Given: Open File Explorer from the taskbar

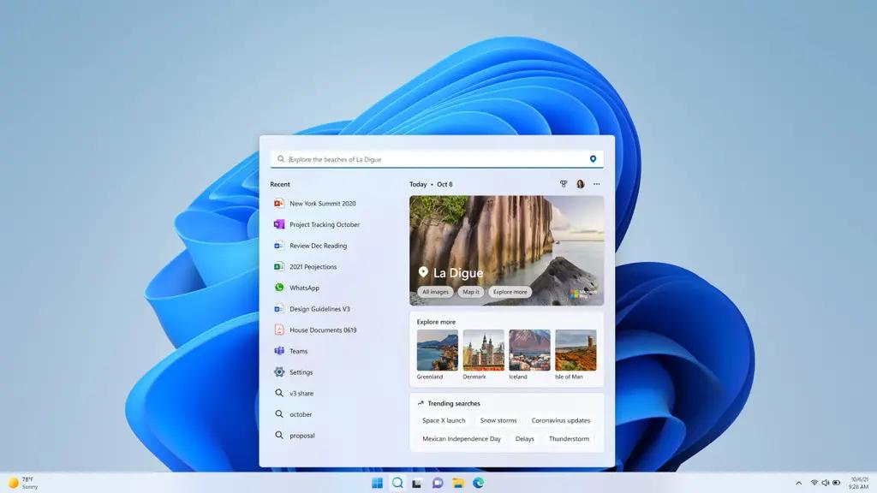Looking at the screenshot, I should pyautogui.click(x=458, y=483).
